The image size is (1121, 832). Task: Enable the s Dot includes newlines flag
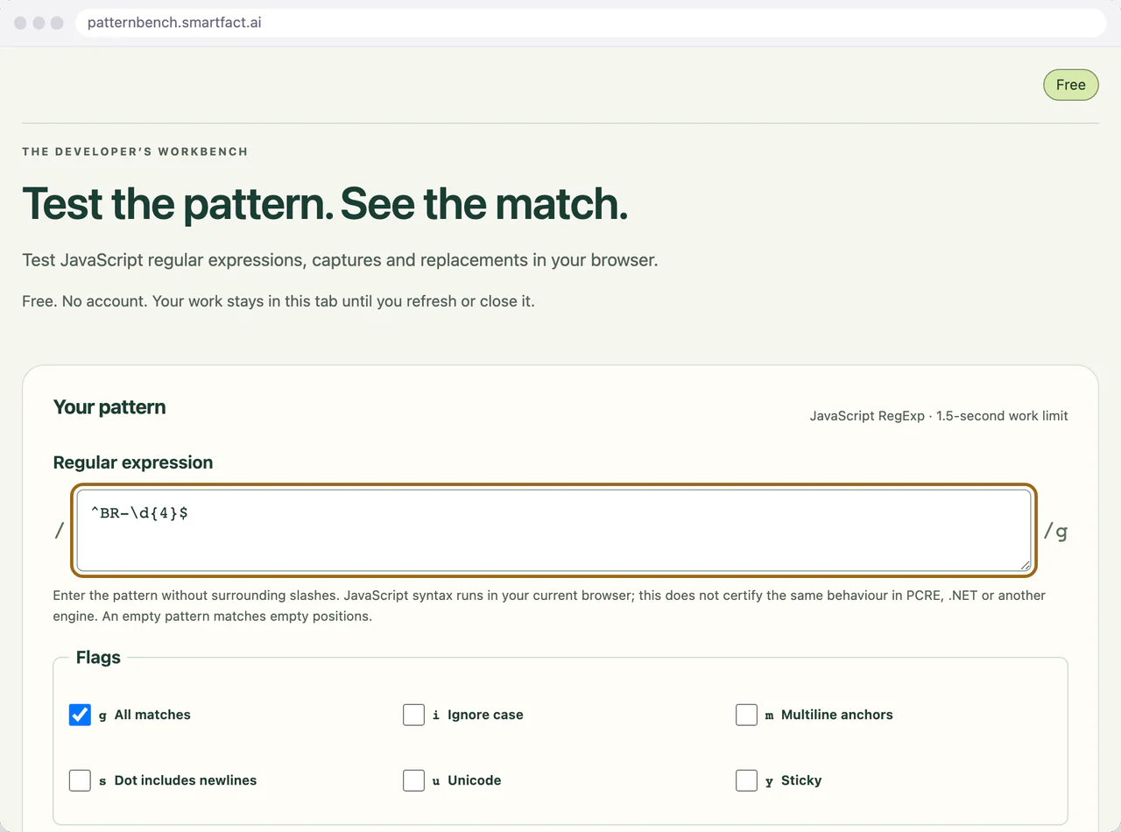[x=80, y=780]
